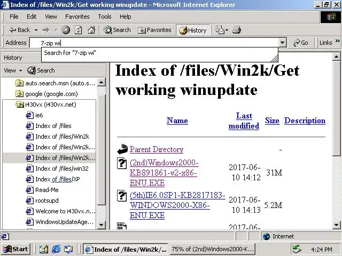Image resolution: width=342 pixels, height=256 pixels.
Task: Click the page icon beside ie6
Action: (29, 115)
